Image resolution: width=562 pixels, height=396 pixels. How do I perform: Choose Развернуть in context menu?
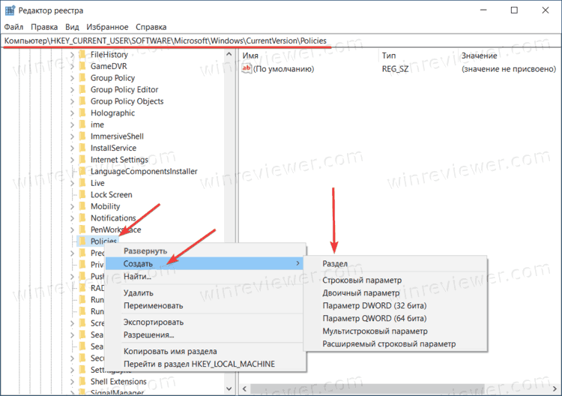pyautogui.click(x=205, y=251)
